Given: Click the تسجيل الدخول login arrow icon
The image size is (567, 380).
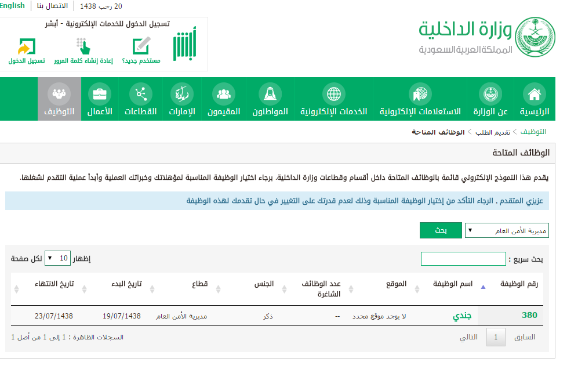Looking at the screenshot, I should 27,46.
